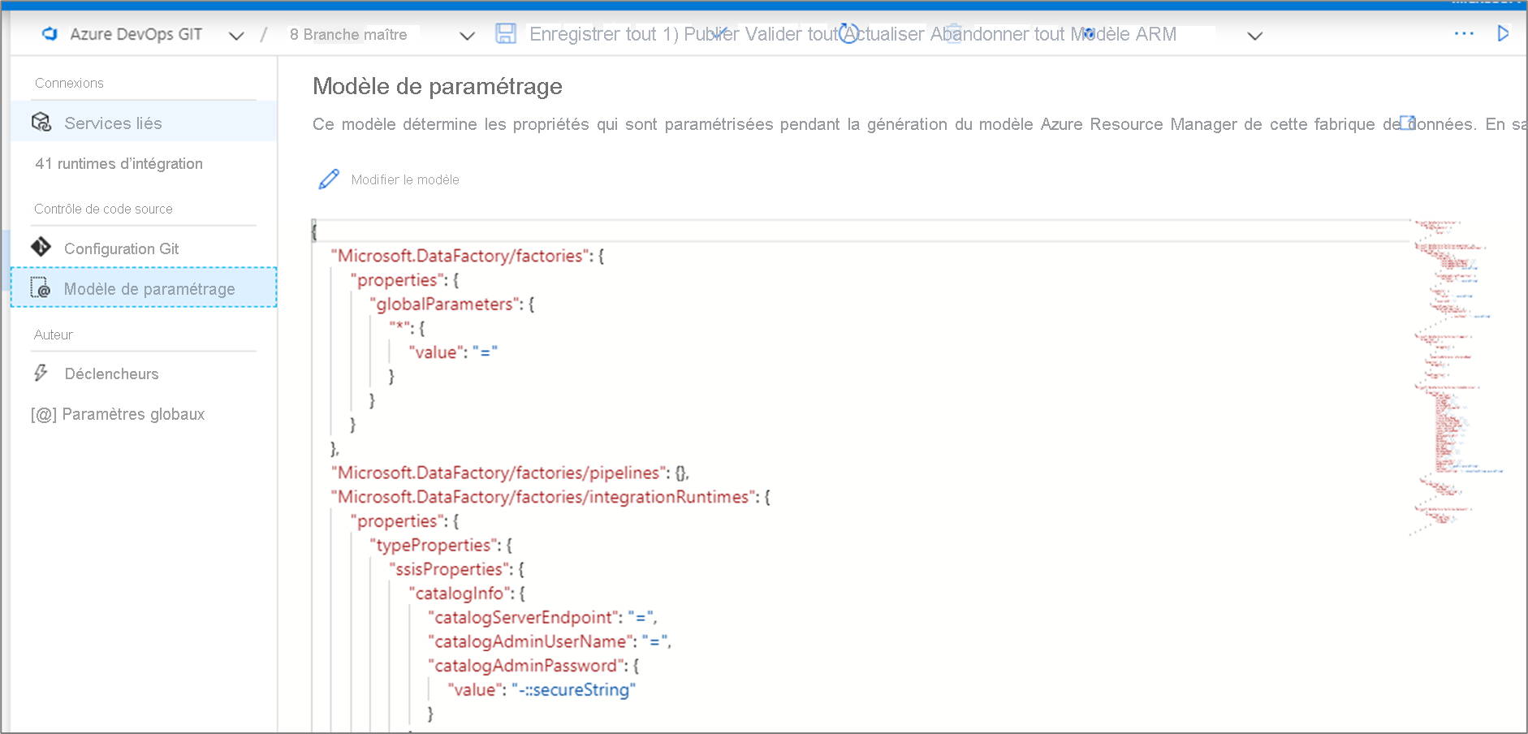Image resolution: width=1528 pixels, height=734 pixels.
Task: Click the Git diamond icon
Action: tap(41, 246)
